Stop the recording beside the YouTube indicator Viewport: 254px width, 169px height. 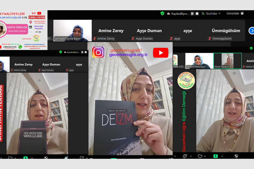coord(197,14)
